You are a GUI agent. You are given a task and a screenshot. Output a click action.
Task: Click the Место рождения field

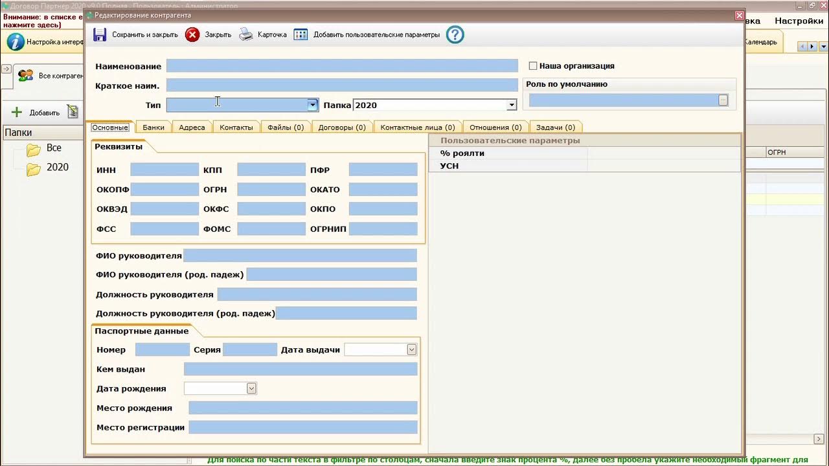click(x=303, y=408)
